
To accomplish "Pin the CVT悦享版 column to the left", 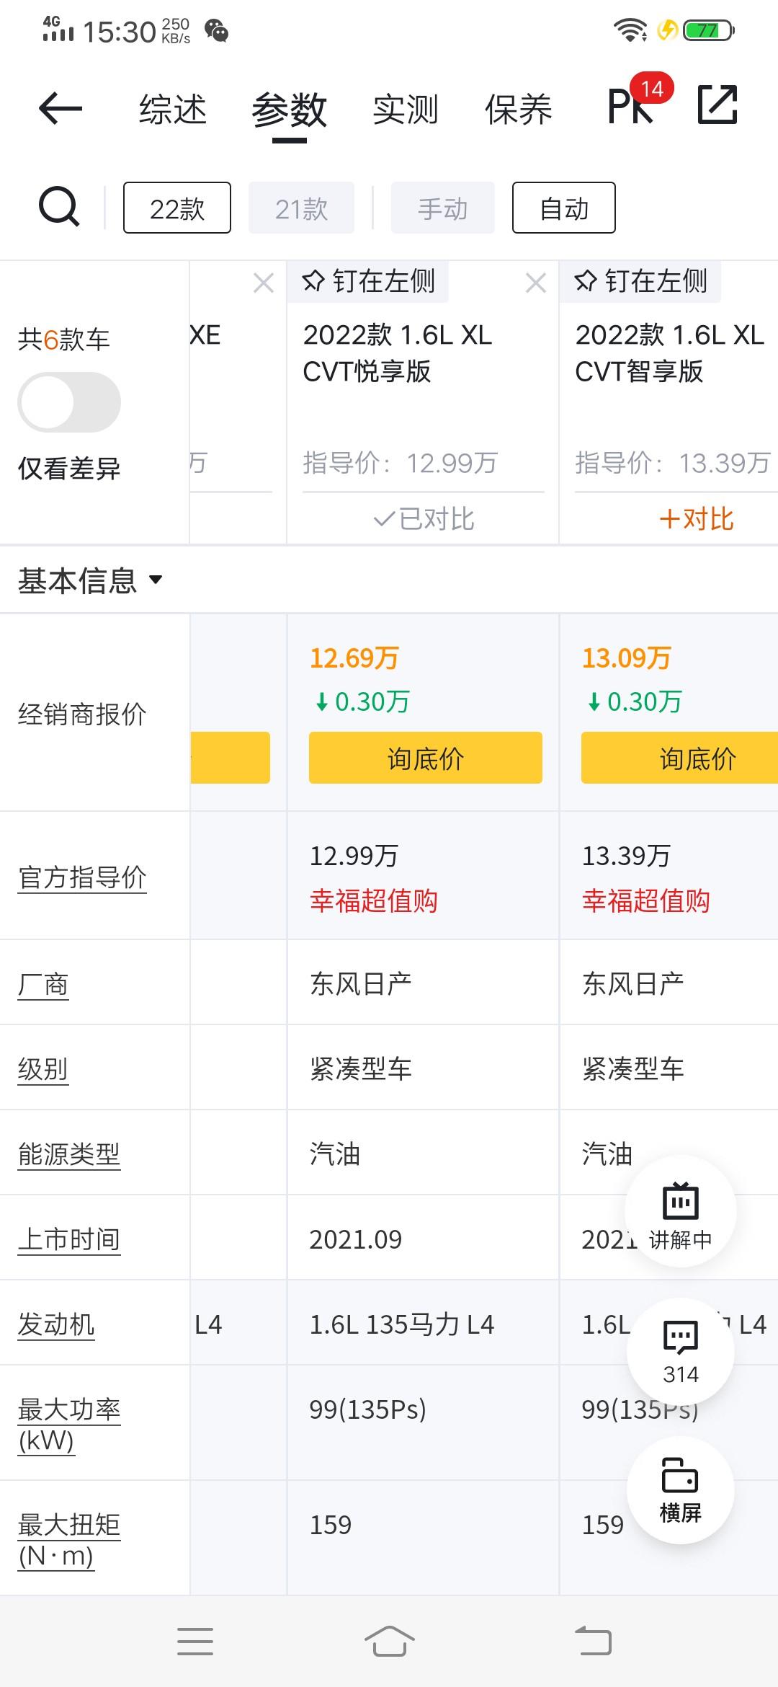I will 368,281.
